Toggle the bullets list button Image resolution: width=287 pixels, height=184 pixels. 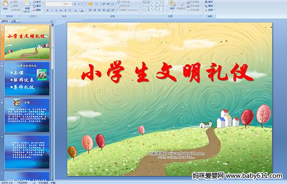point(90,4)
